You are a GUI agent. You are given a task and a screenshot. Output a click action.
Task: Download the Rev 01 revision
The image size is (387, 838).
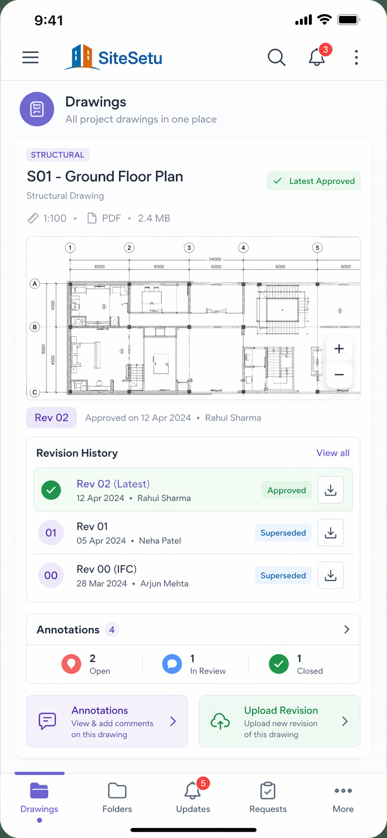331,533
